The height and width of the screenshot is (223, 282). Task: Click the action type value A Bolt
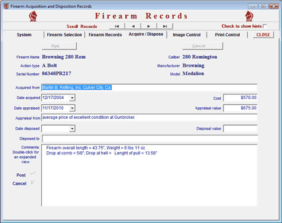pos(49,66)
